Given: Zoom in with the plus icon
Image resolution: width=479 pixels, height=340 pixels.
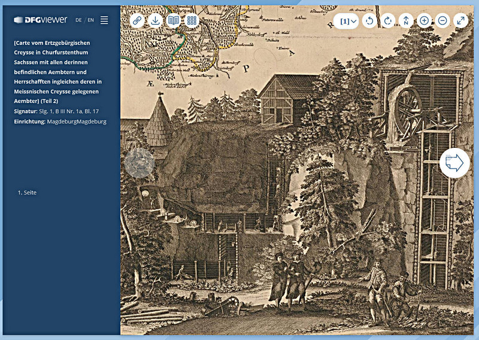Looking at the screenshot, I should pyautogui.click(x=425, y=21).
